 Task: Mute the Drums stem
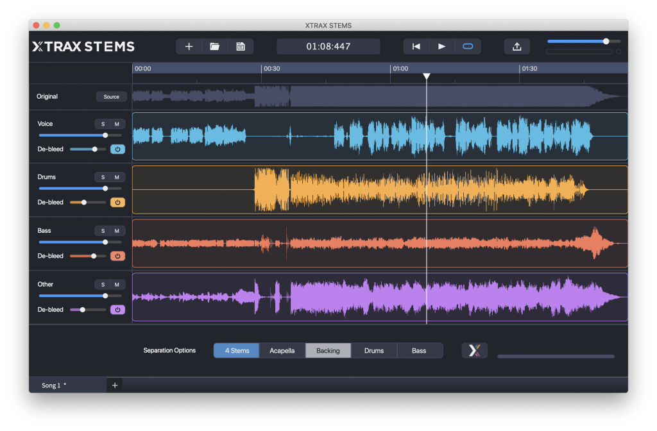[117, 177]
